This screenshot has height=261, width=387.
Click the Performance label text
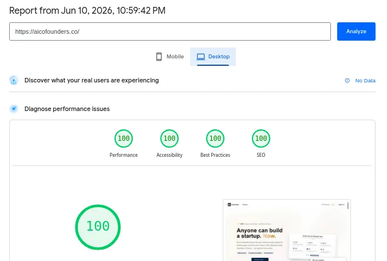[124, 155]
